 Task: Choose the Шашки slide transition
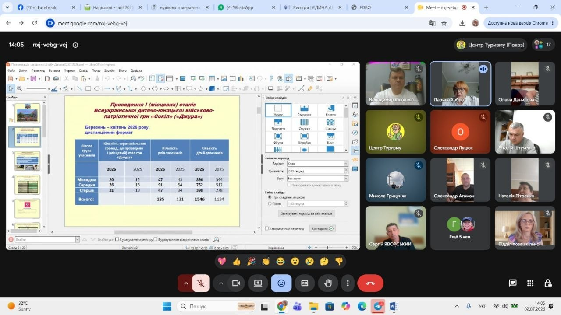click(330, 124)
